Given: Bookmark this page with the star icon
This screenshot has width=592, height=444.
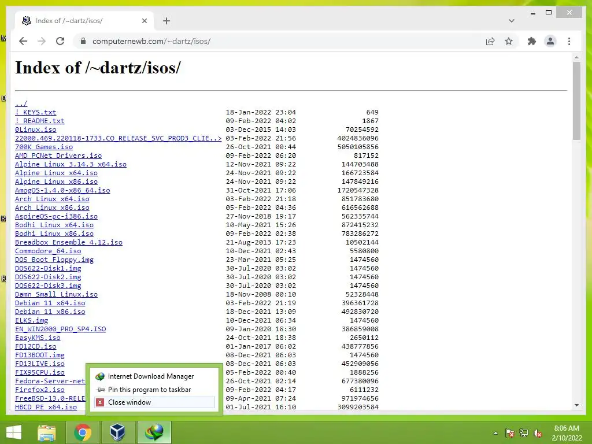Looking at the screenshot, I should pos(509,41).
